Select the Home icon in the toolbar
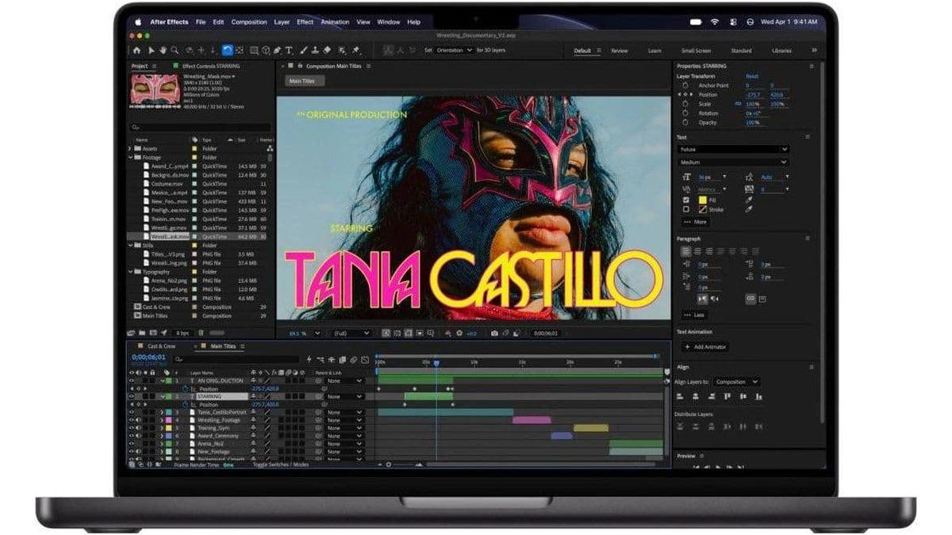The height and width of the screenshot is (535, 952). point(137,50)
